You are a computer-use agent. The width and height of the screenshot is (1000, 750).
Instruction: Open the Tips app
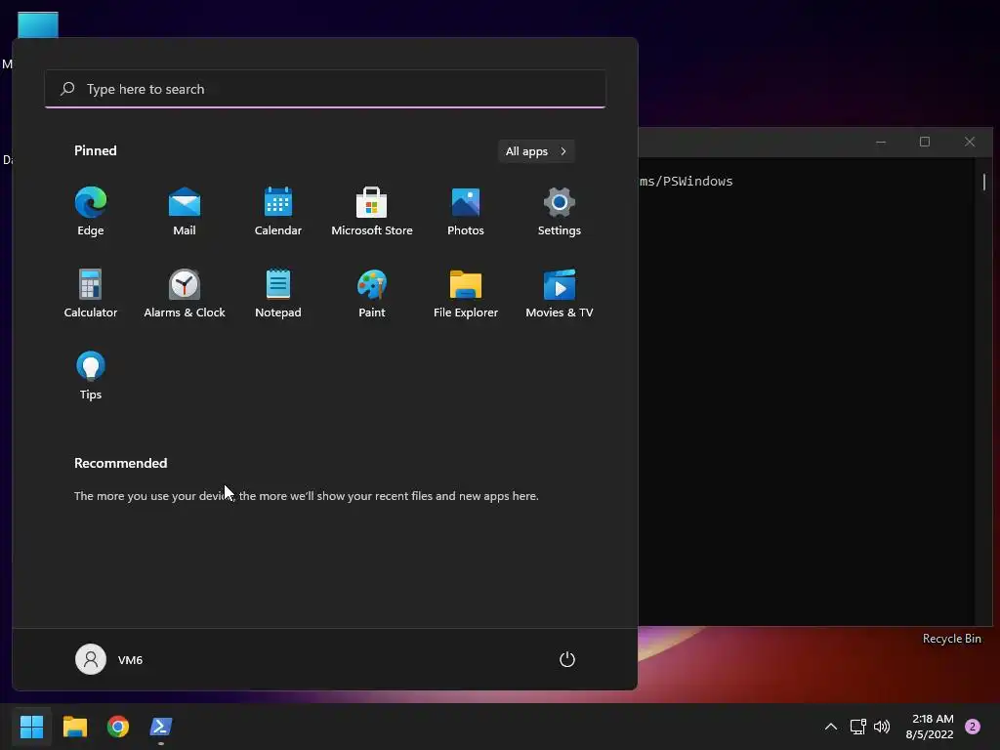[91, 375]
